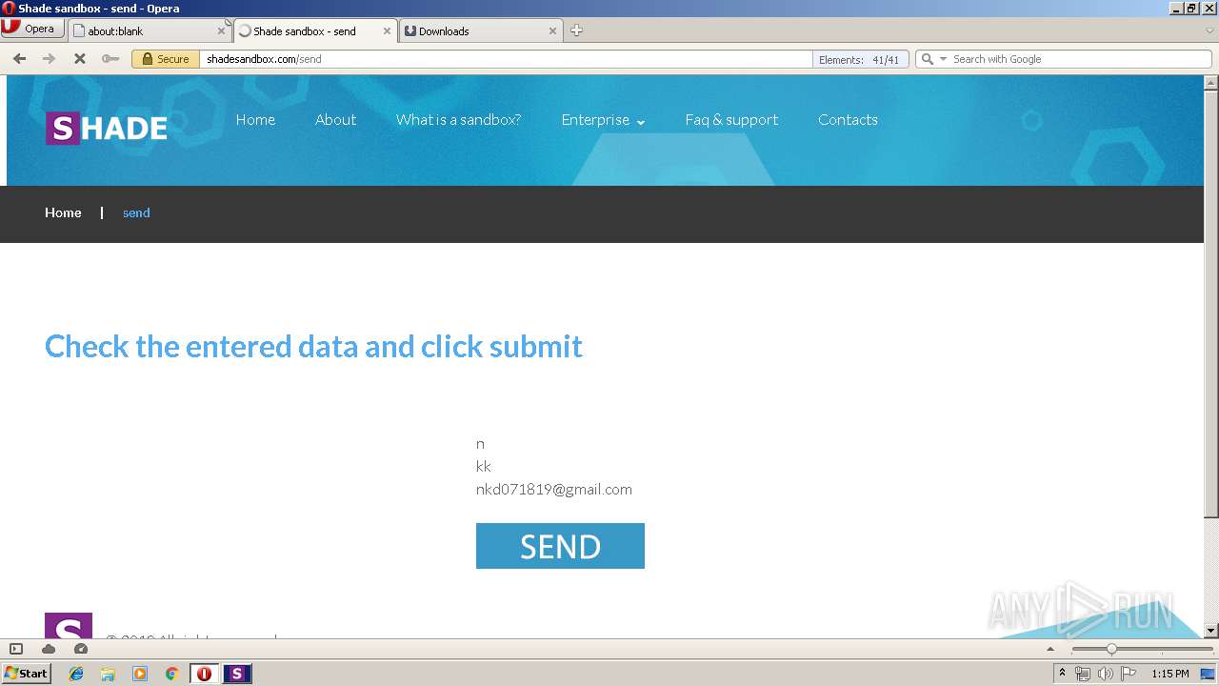This screenshot has width=1219, height=686.
Task: Open Windows Media Player from taskbar
Action: (x=140, y=674)
